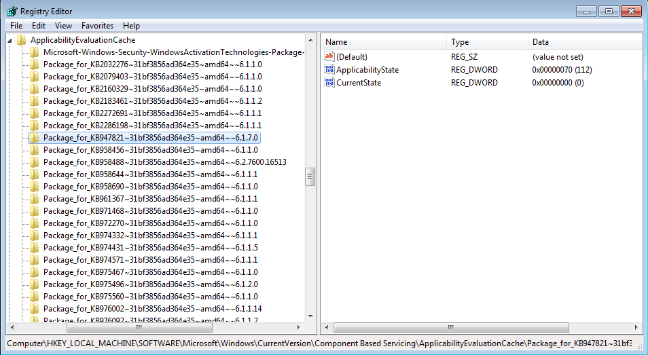Screen dimensions: 648x355
Task: Select key Package_for_KB947821 version 6.1.7.0
Action: pos(150,138)
